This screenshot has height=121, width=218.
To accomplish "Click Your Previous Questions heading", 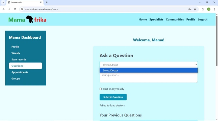I will (121, 115).
